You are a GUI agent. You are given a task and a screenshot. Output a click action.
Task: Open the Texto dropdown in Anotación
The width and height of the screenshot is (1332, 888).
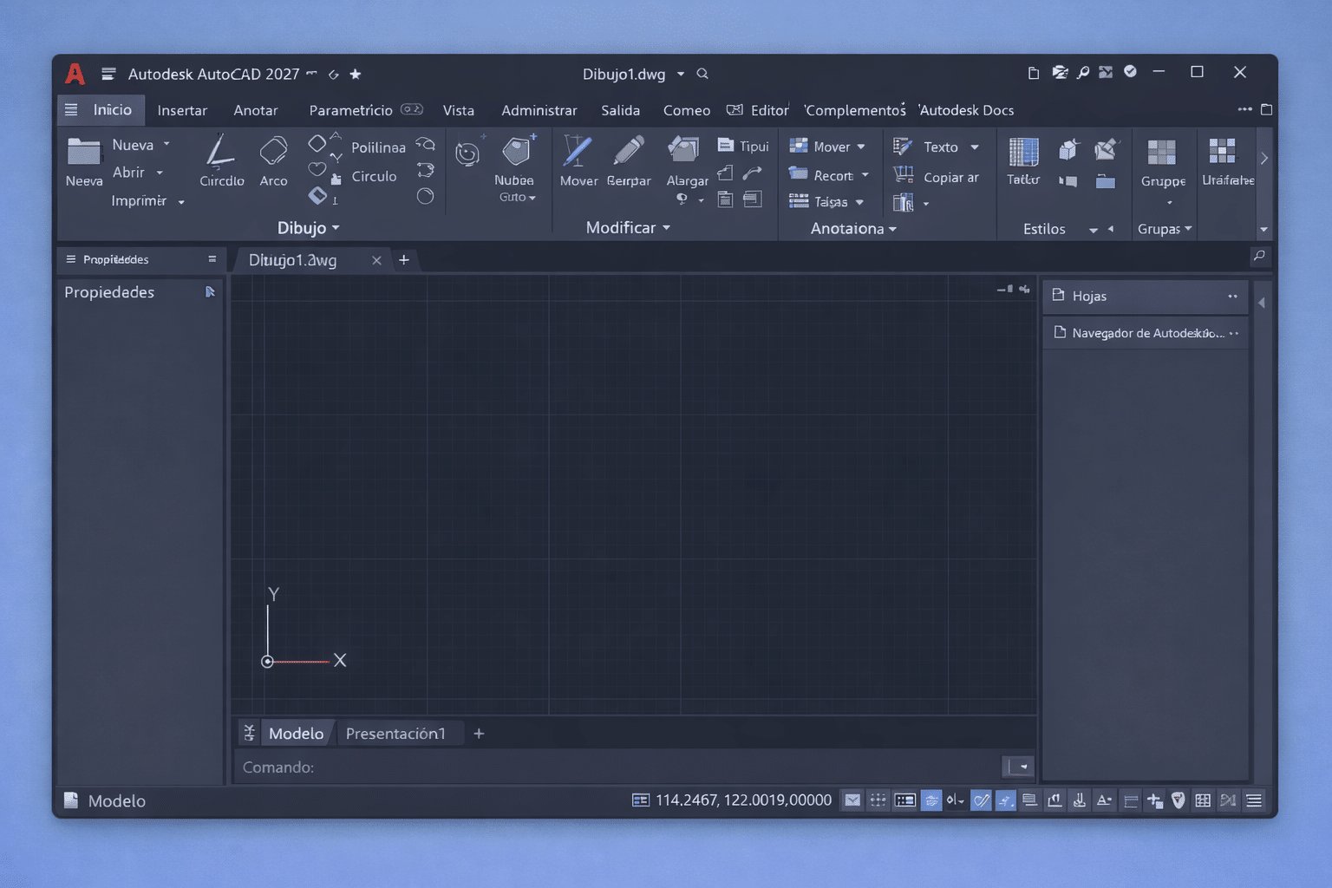tap(976, 147)
